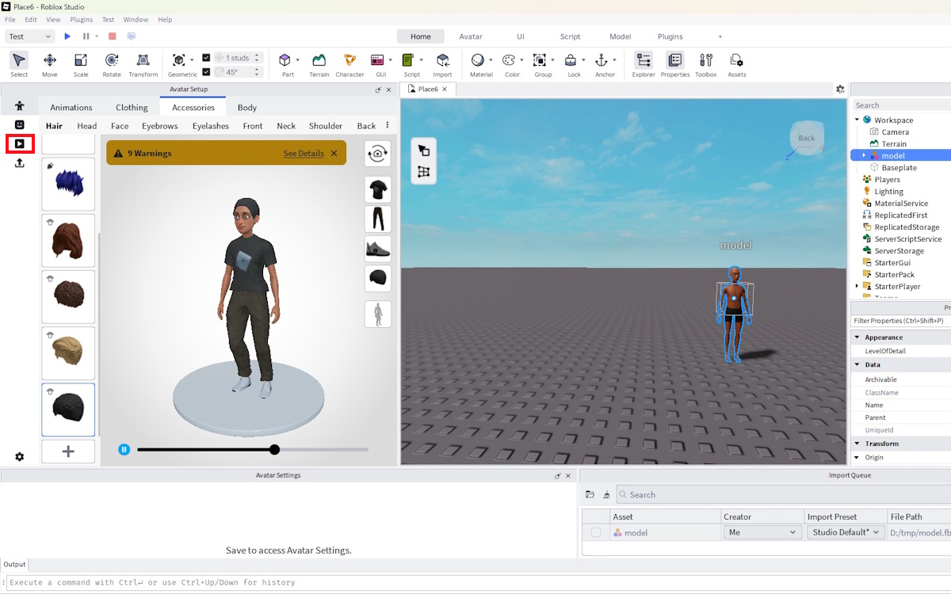Open the Studio Default import preset dropdown
Viewport: 951px width, 610px height.
[x=845, y=532]
